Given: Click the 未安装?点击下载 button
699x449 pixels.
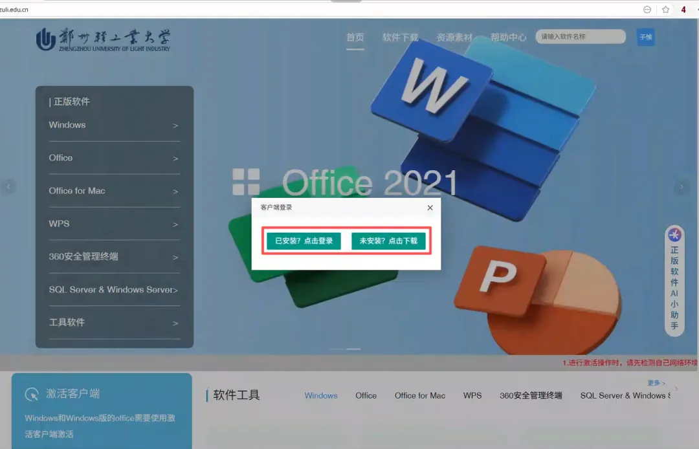Looking at the screenshot, I should coord(388,241).
